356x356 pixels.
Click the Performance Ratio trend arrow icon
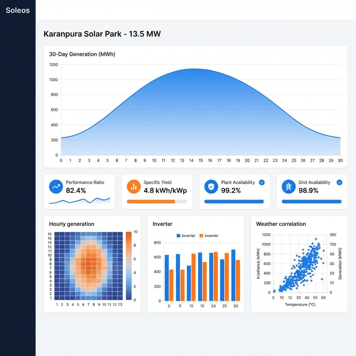[56, 187]
